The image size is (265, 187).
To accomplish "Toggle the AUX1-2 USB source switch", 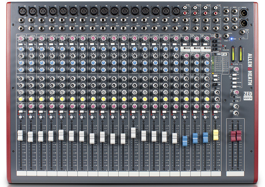I will pos(215,41).
